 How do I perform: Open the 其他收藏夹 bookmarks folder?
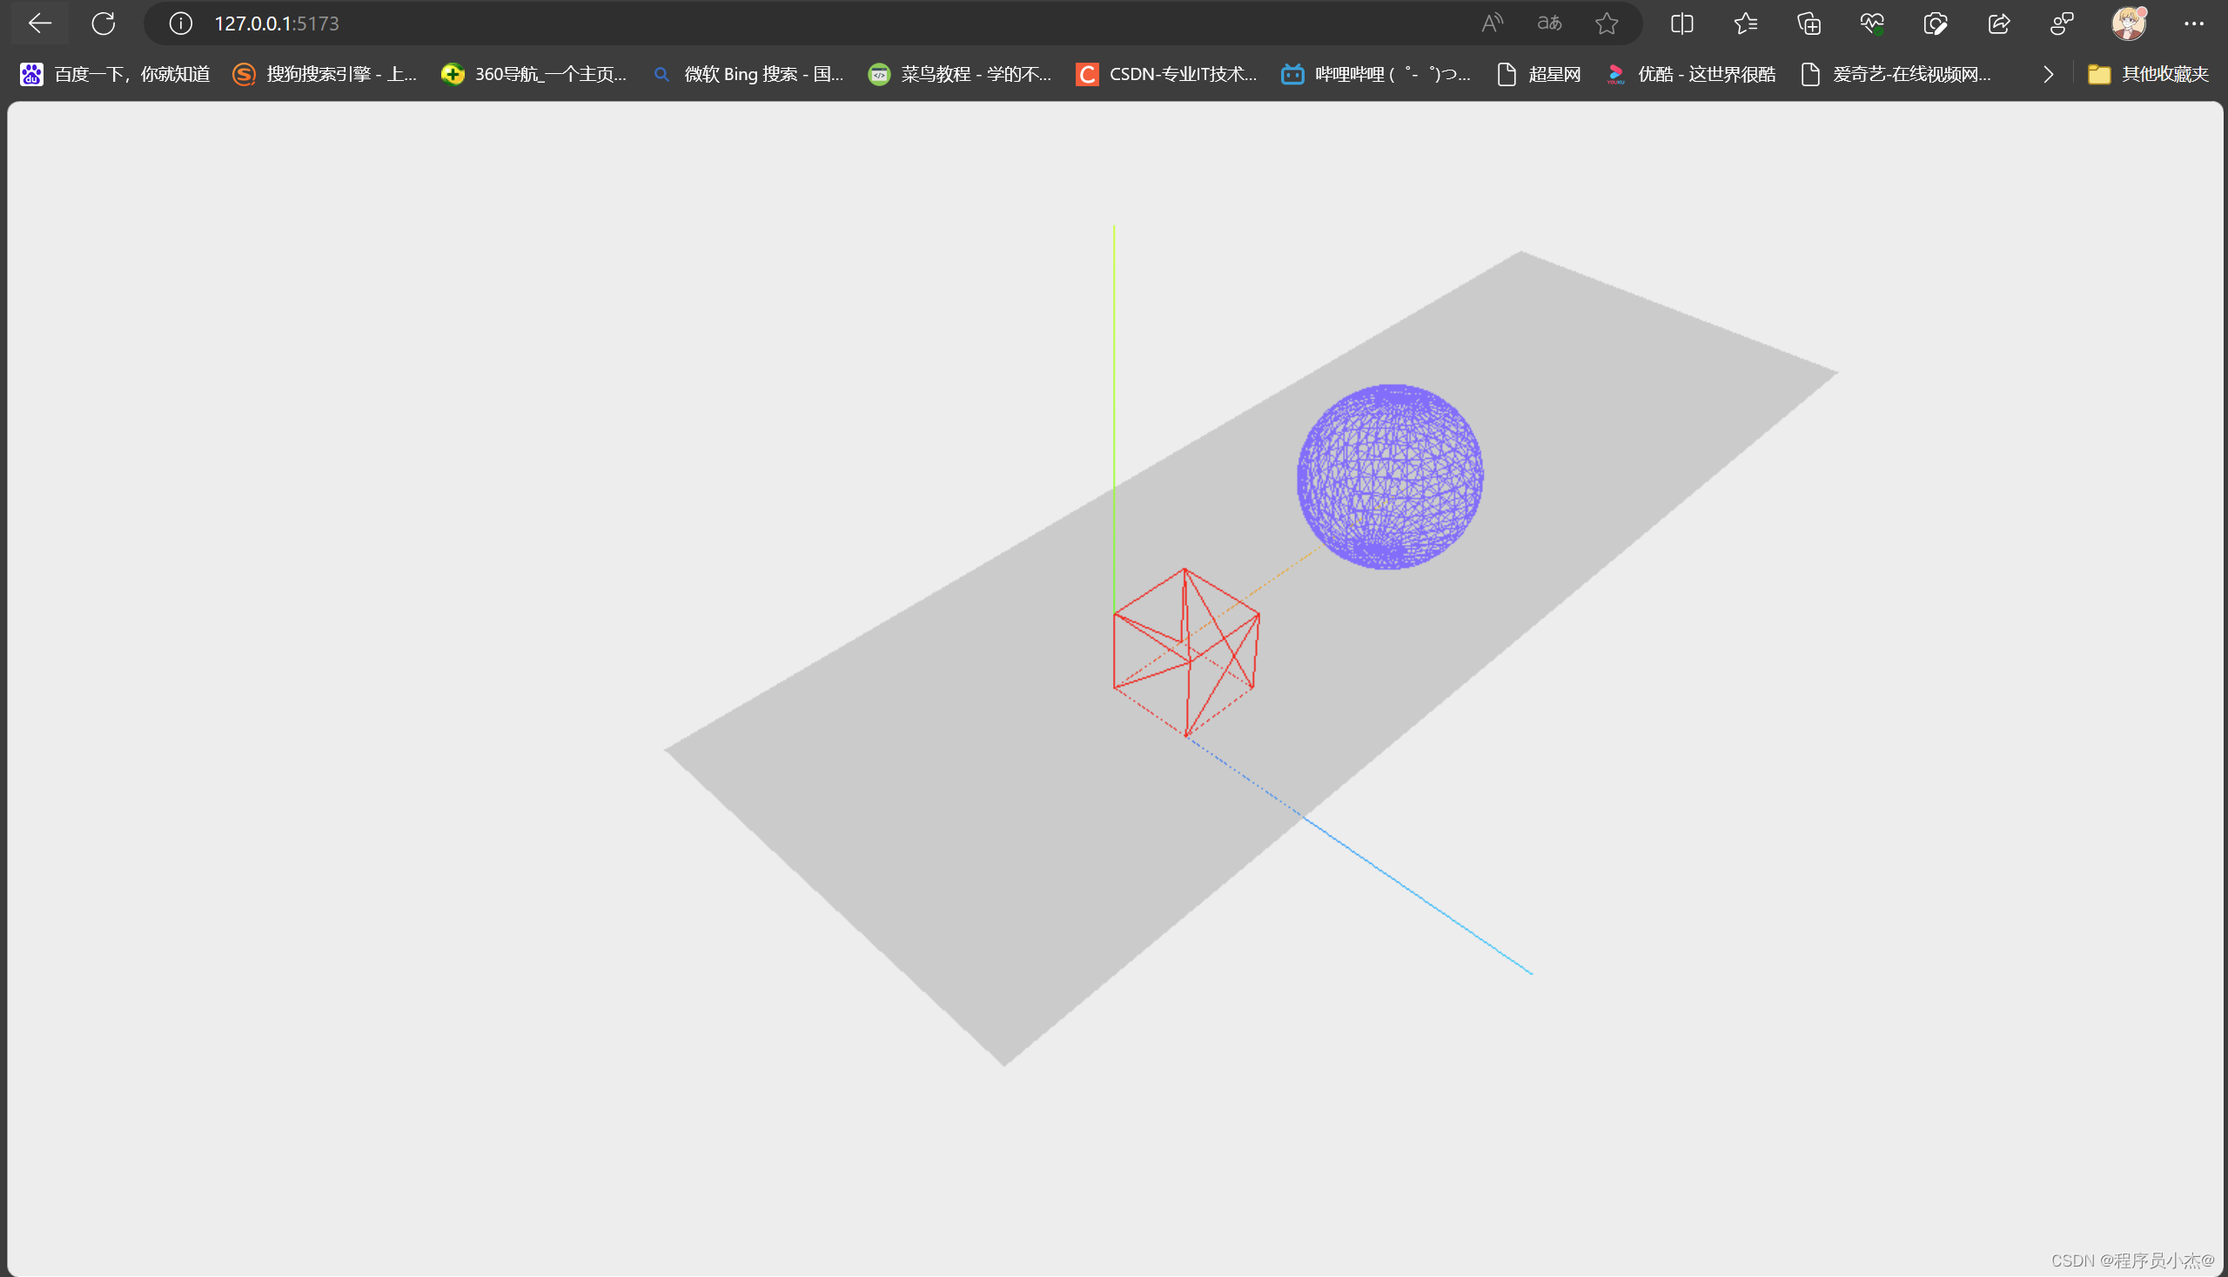(x=2147, y=75)
